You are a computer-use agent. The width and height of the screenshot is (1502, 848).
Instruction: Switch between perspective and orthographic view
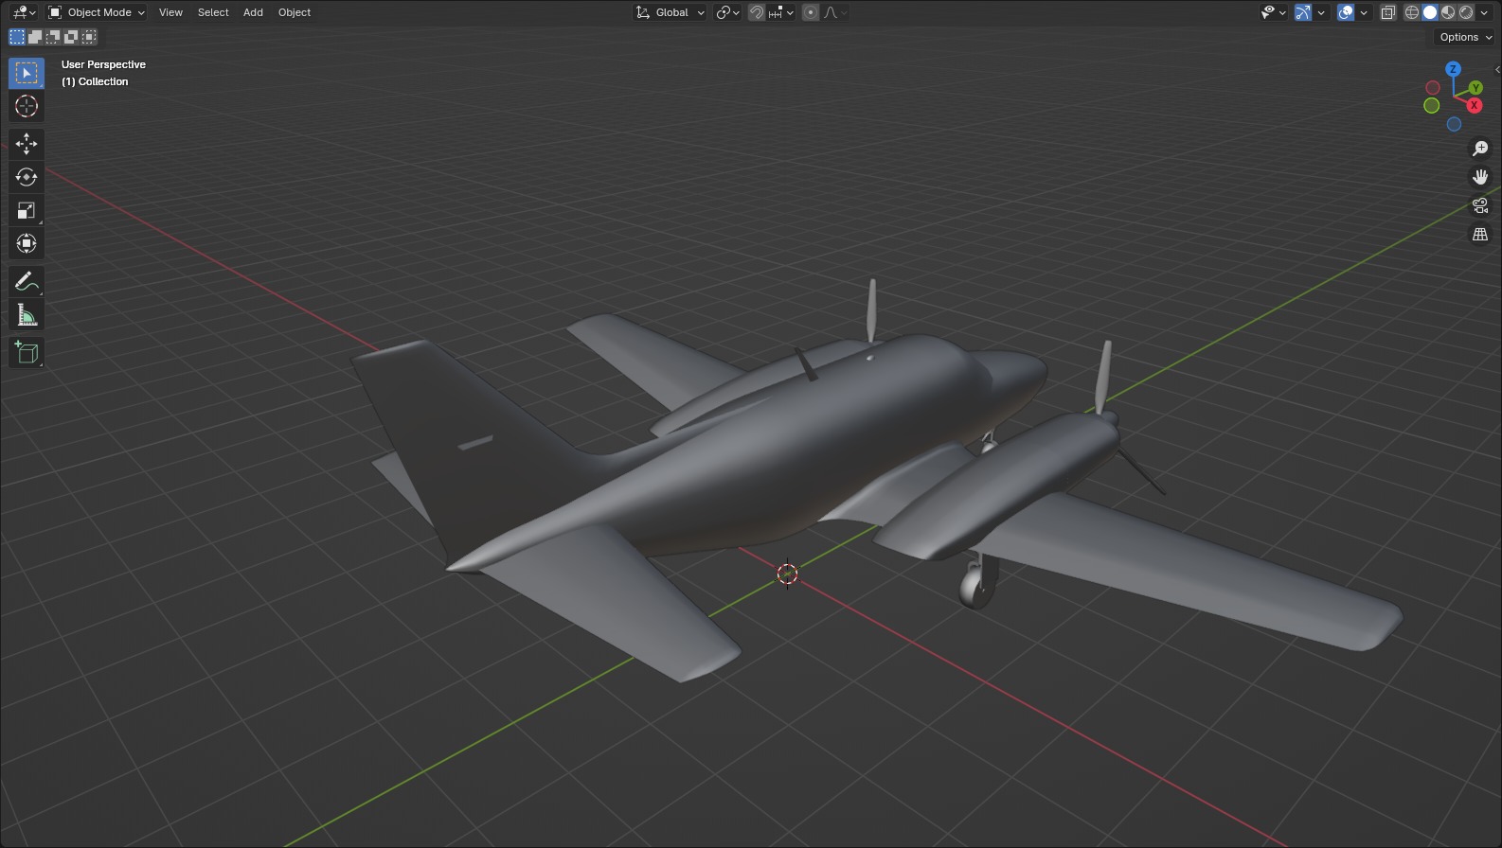[1480, 234]
